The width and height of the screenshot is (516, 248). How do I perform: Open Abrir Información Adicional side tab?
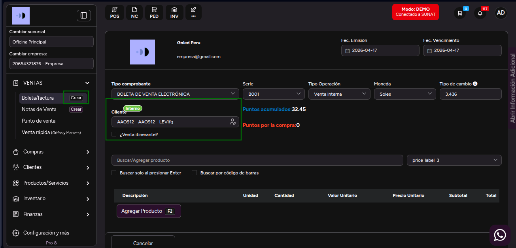[x=512, y=89]
